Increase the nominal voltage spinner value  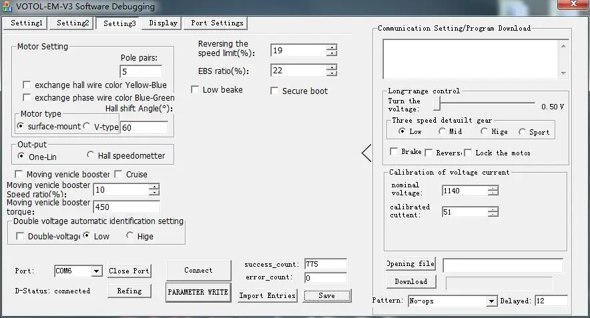pyautogui.click(x=493, y=187)
